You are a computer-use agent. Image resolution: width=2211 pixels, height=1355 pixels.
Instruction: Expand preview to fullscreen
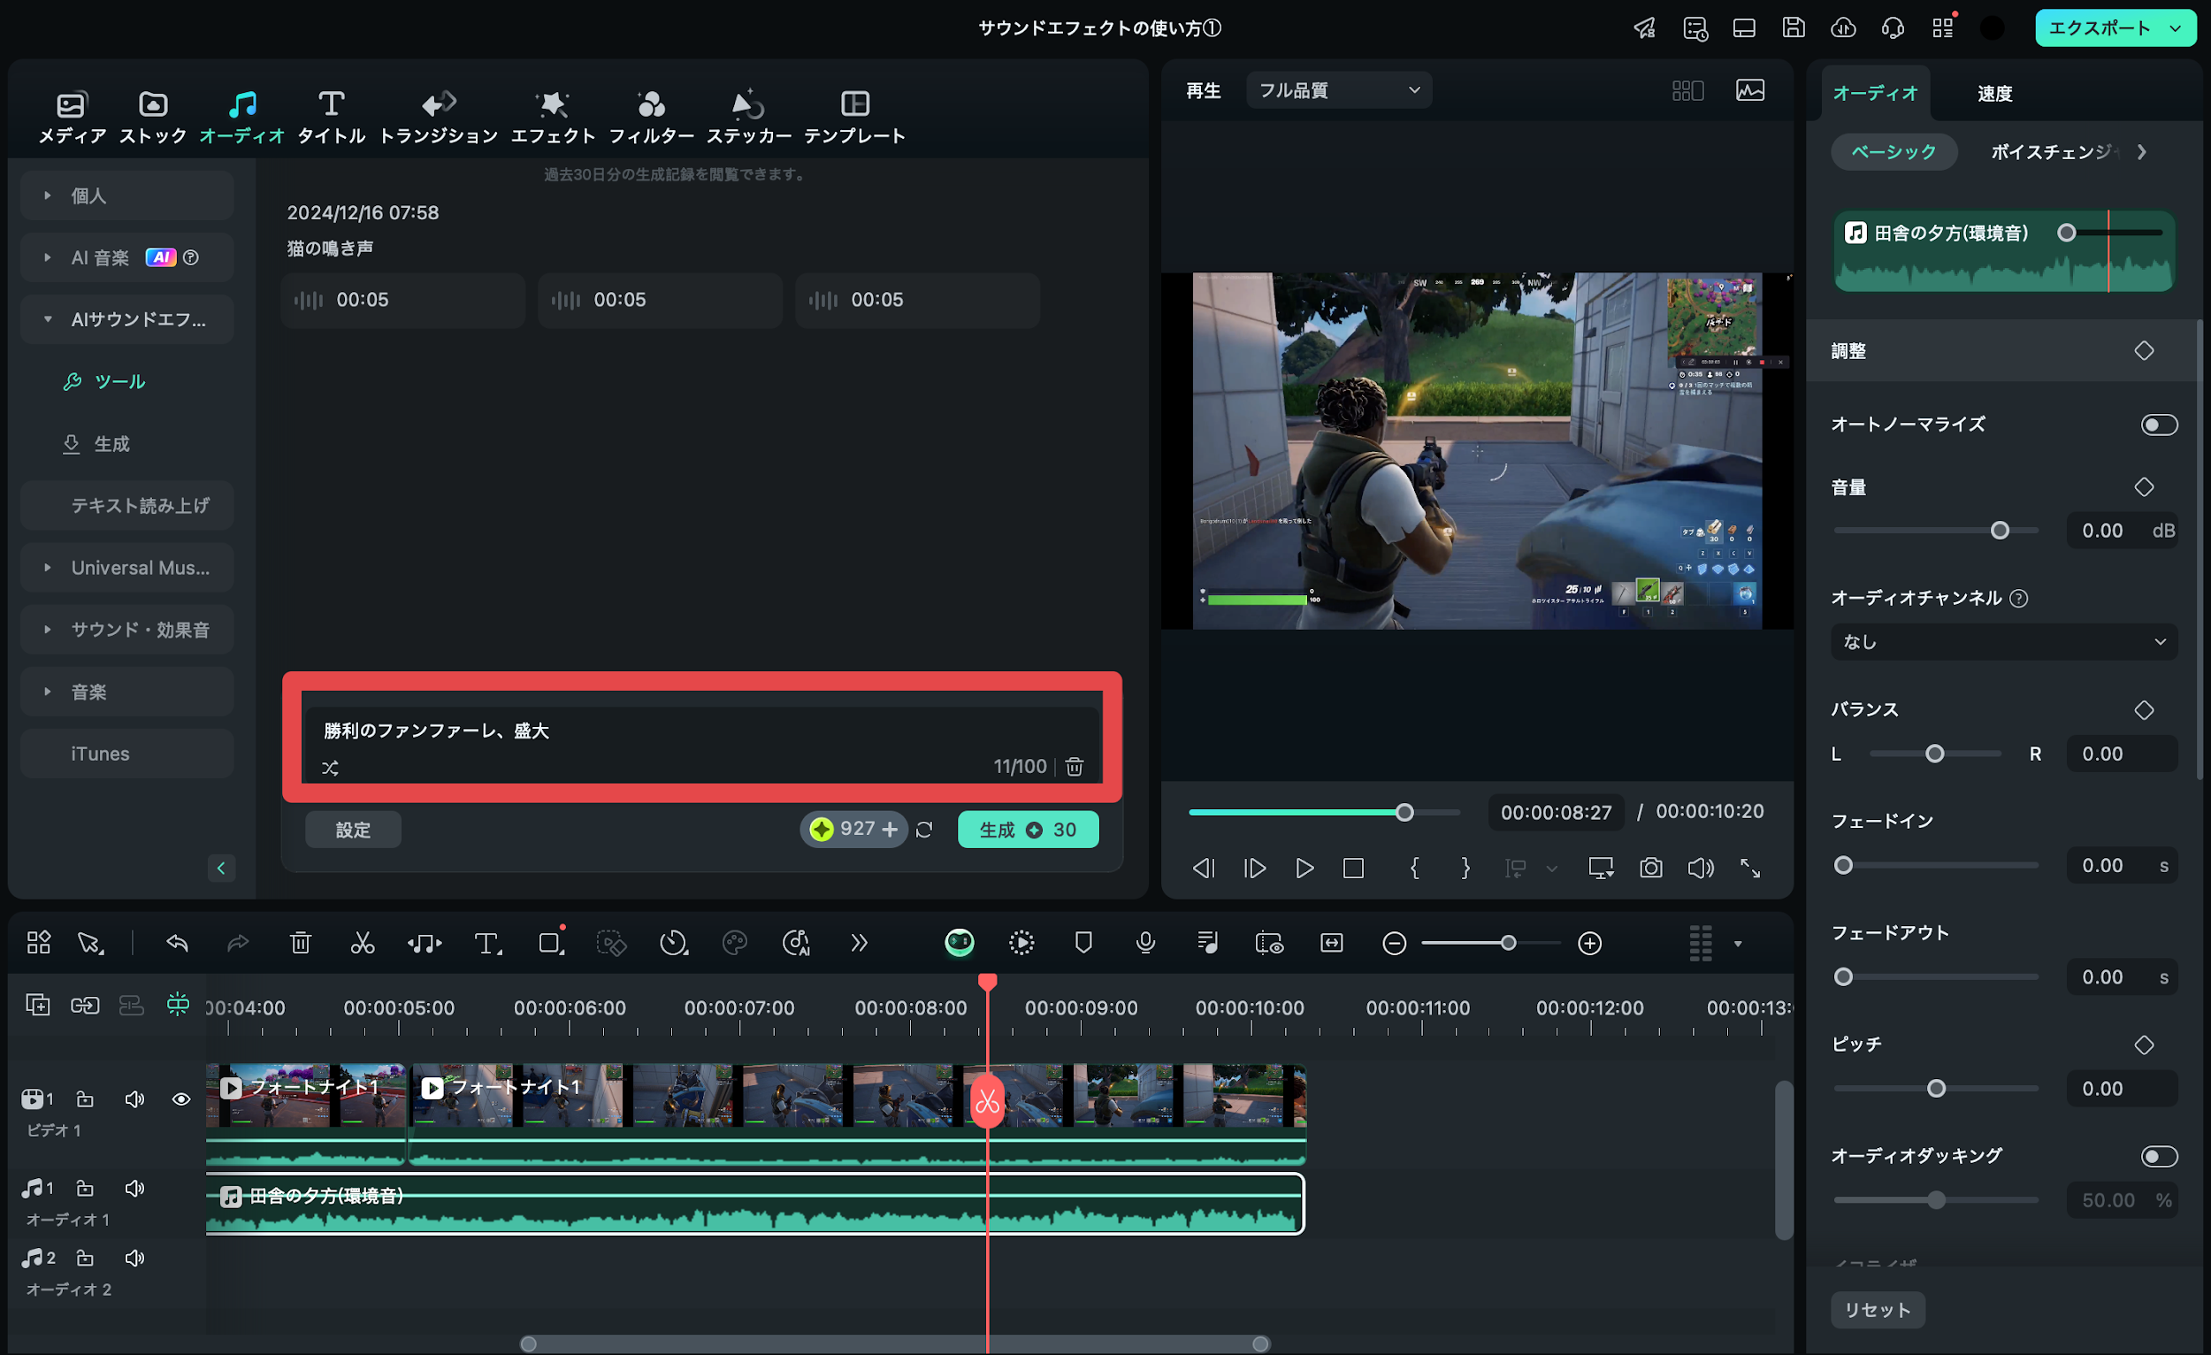click(1749, 868)
